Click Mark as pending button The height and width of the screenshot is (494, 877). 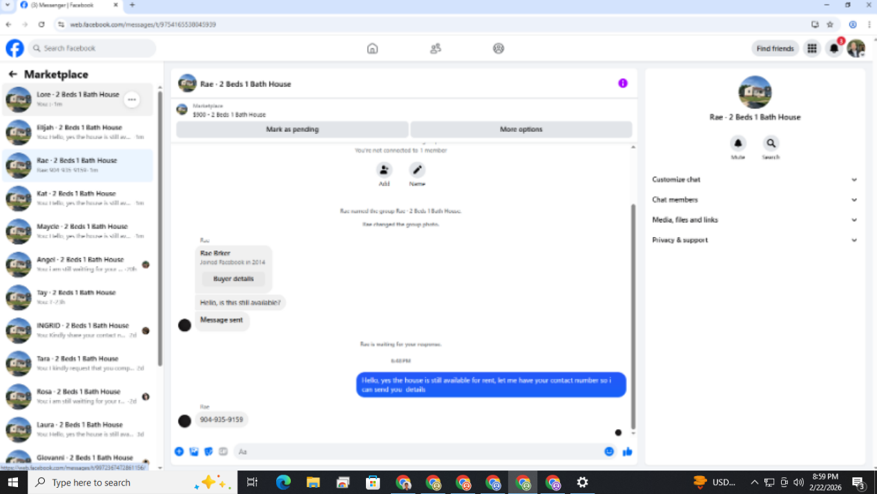click(292, 129)
